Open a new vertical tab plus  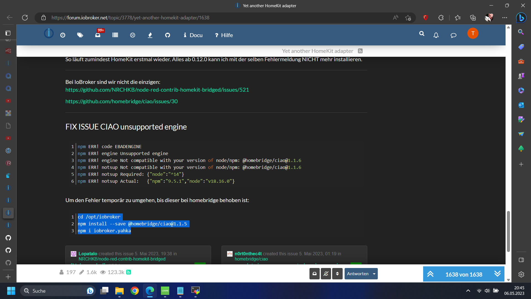click(x=8, y=277)
